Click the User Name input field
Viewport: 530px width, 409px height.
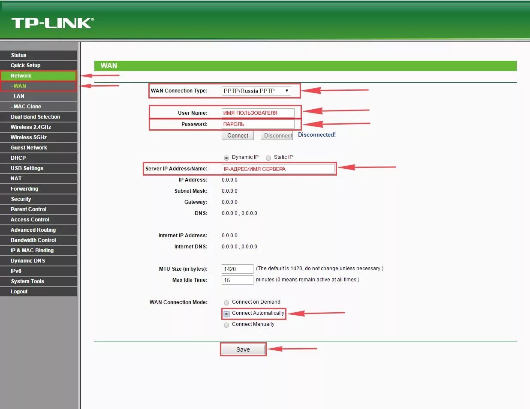coord(258,113)
